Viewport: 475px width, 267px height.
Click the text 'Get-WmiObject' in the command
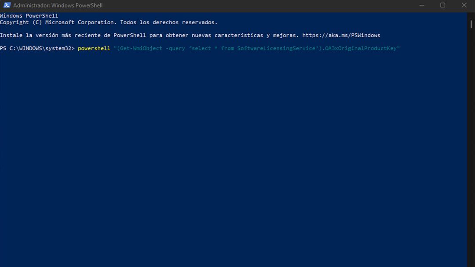coord(141,48)
